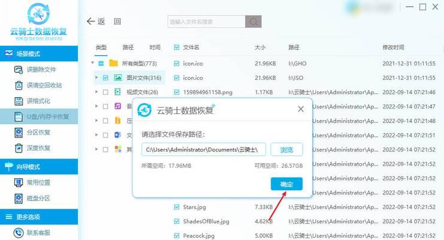Expand the compressed files tree node
This screenshot has width=444, height=240.
click(96, 121)
